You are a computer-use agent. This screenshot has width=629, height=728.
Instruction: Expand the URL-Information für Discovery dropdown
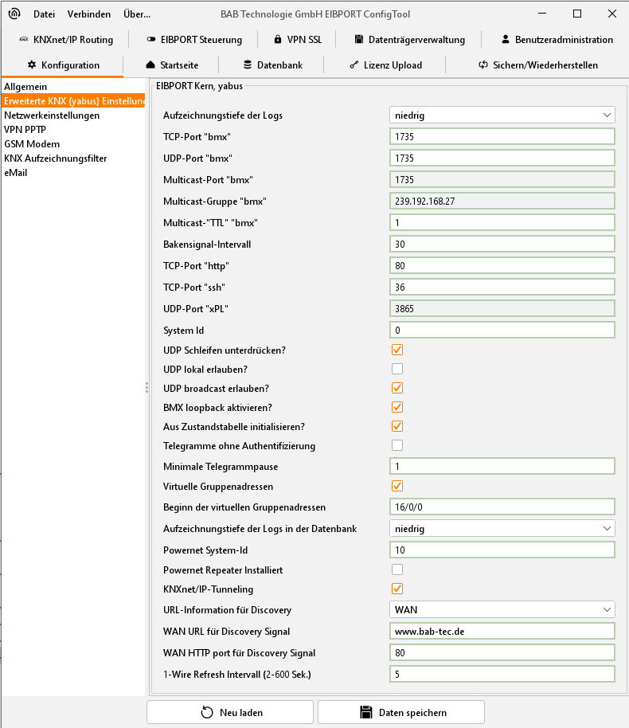pos(502,610)
